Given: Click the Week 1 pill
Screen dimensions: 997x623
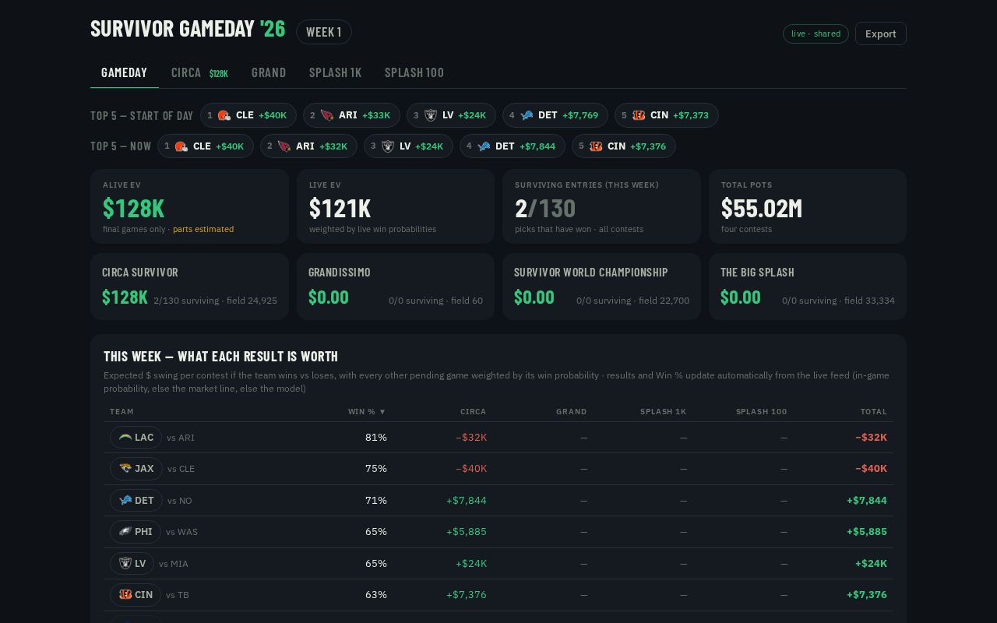Looking at the screenshot, I should (324, 32).
